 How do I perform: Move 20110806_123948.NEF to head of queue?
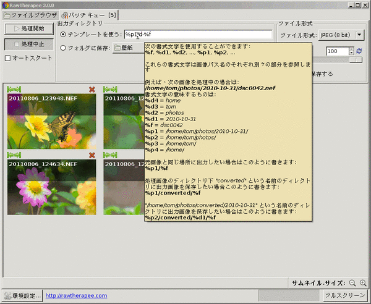tap(11, 90)
